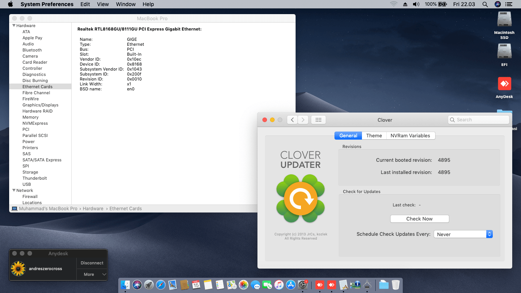The width and height of the screenshot is (521, 293).
Task: Click the BSD name value en0
Action: 131,89
